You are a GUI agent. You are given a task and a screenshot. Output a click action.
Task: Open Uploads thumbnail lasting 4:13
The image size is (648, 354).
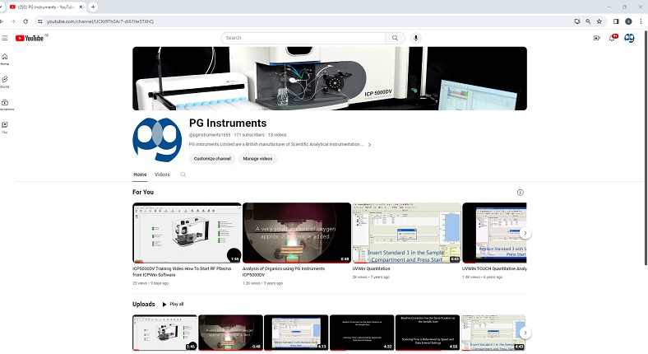point(296,333)
